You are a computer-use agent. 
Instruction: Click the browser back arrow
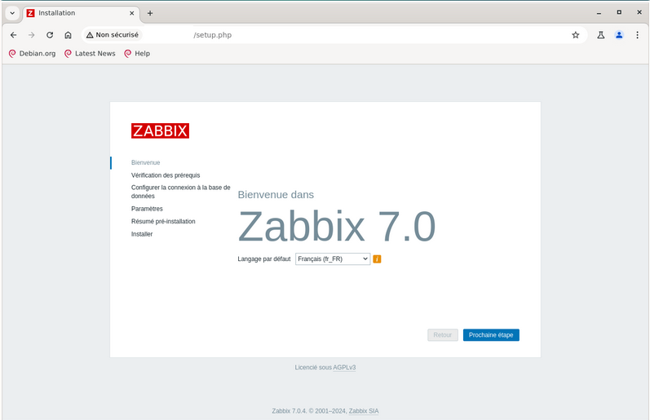(13, 35)
